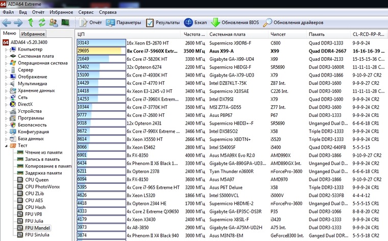Image resolution: width=388 pixels, height=241 pixels.
Task: Sort by the ЦП column header
Action: click(x=128, y=34)
